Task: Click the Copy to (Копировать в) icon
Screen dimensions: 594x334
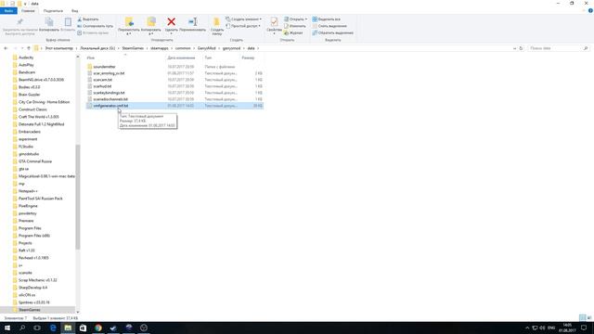Action: pos(150,22)
